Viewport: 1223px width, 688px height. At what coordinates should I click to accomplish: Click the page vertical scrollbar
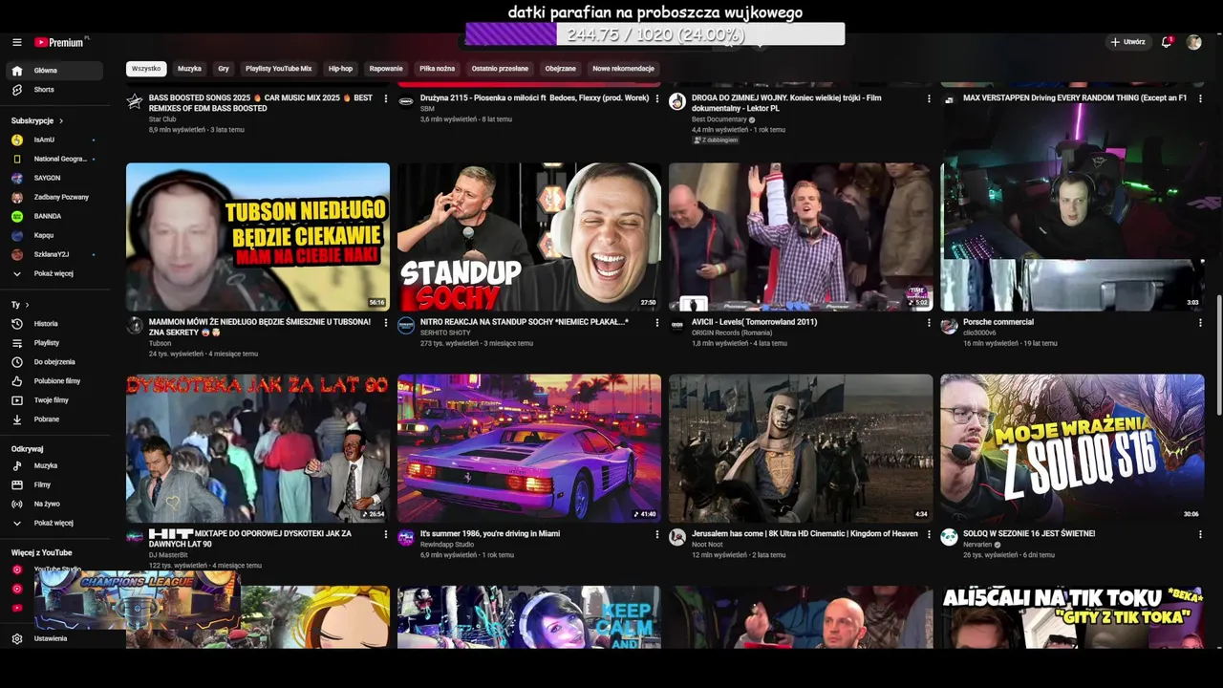(x=1218, y=355)
